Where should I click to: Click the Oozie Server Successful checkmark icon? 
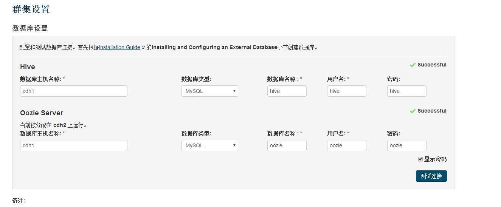(413, 111)
